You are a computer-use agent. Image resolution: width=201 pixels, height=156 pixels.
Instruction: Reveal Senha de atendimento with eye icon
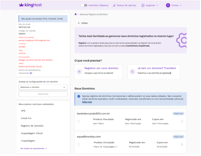coord(31,73)
